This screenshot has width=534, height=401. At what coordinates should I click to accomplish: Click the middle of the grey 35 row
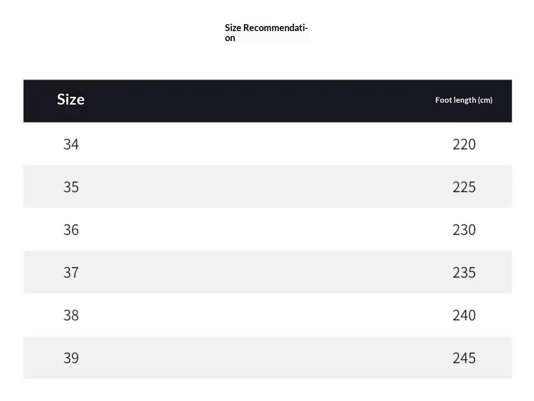267,187
